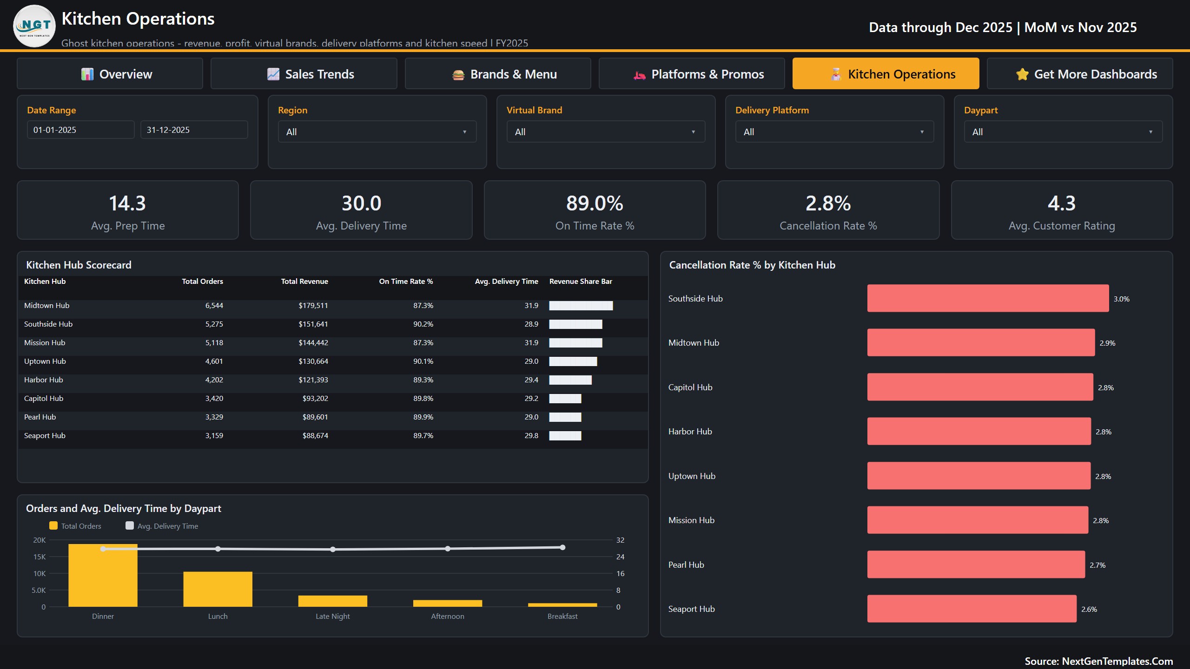
Task: Click the Afternoon orders bar
Action: point(448,603)
